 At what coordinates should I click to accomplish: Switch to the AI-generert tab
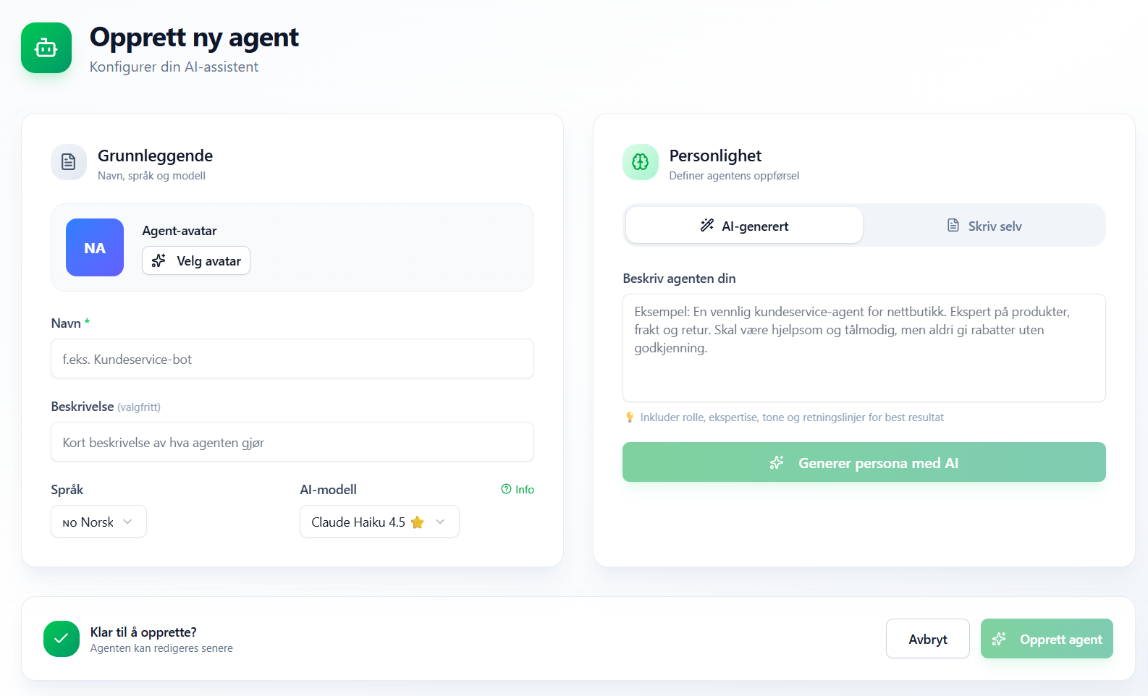(744, 226)
